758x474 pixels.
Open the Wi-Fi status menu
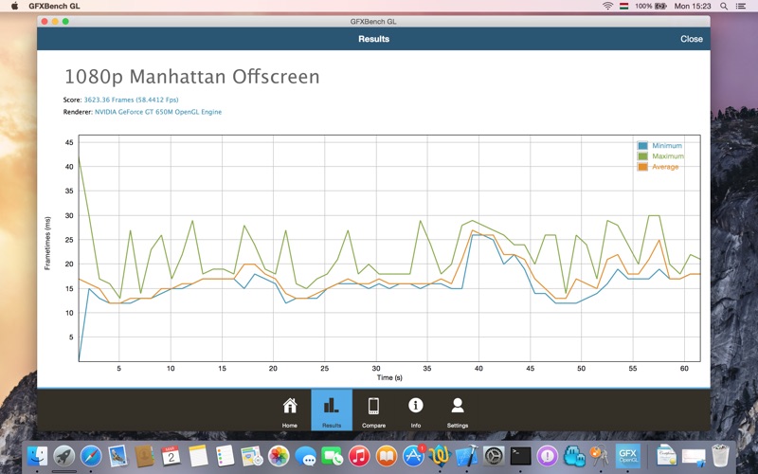click(607, 6)
